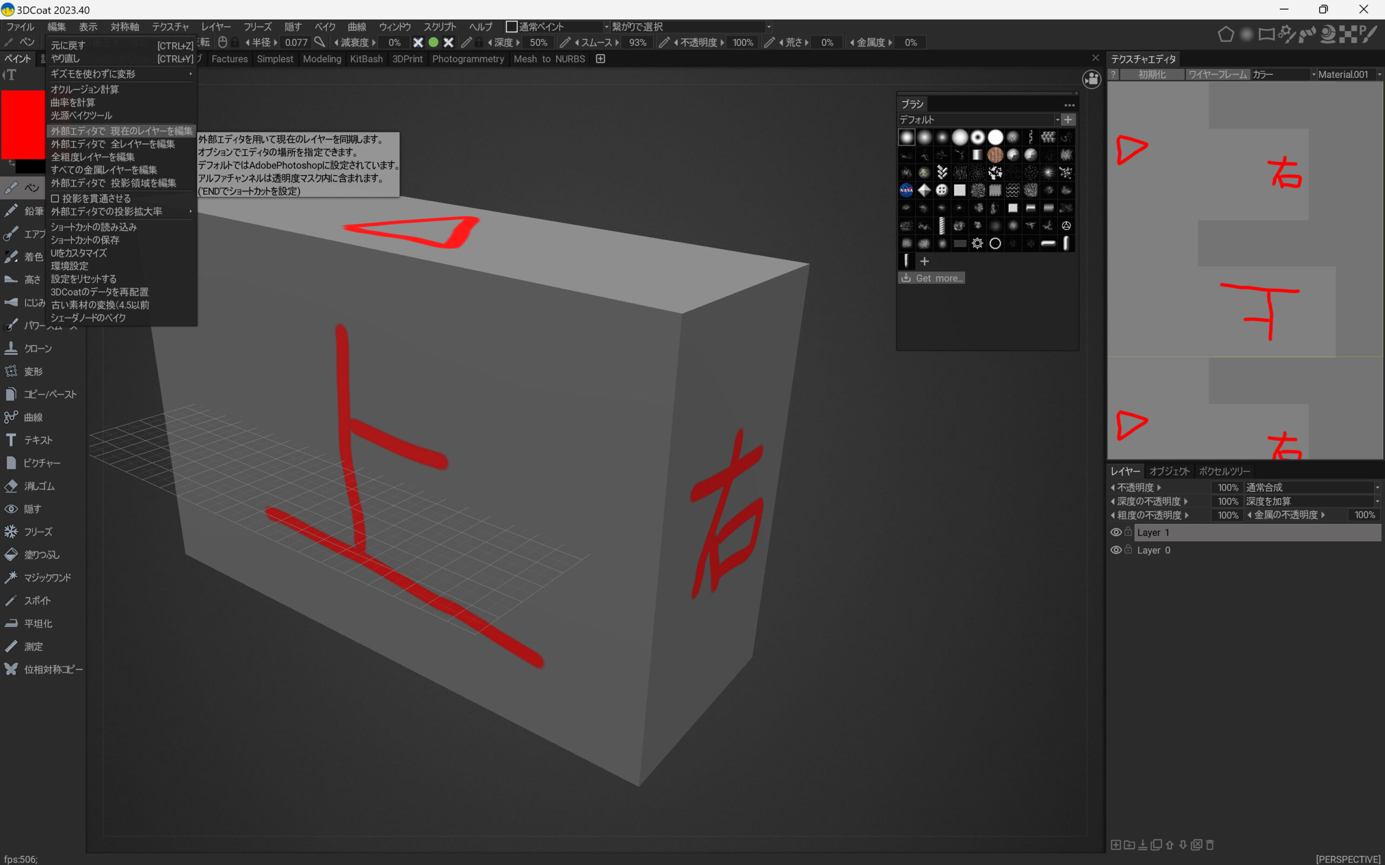Viewport: 1385px width, 865px height.
Task: Toggle visibility of Layer 1
Action: [x=1116, y=532]
